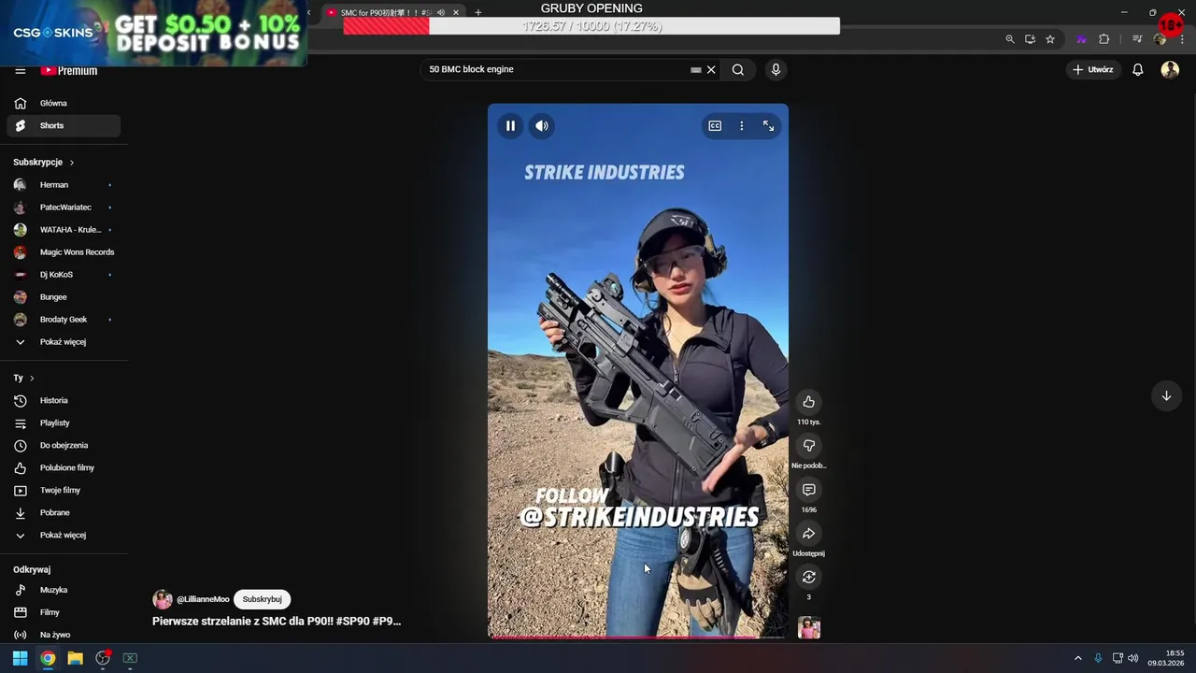Screen dimensions: 1196x673
Task: Open Shorts in the sidebar
Action: tap(64, 125)
